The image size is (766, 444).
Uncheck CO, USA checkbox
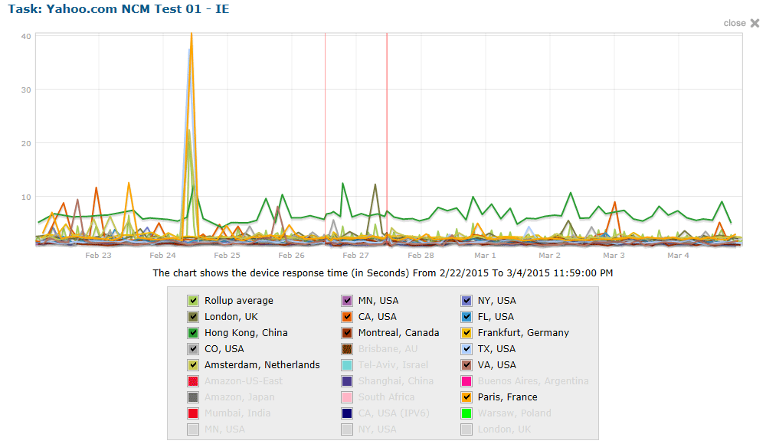(193, 349)
